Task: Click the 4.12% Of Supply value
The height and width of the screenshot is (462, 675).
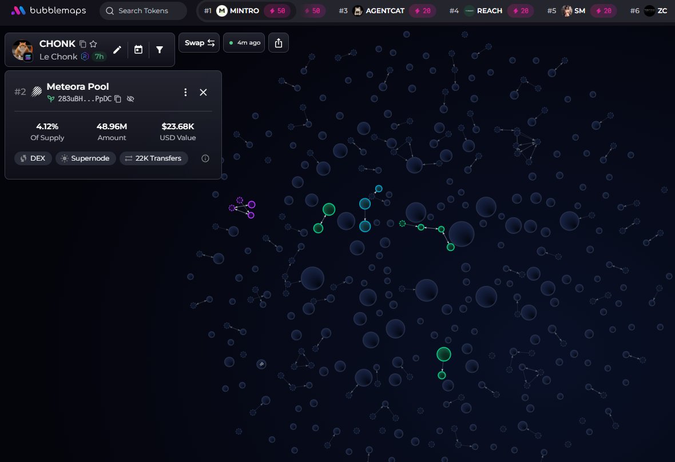Action: [x=47, y=126]
